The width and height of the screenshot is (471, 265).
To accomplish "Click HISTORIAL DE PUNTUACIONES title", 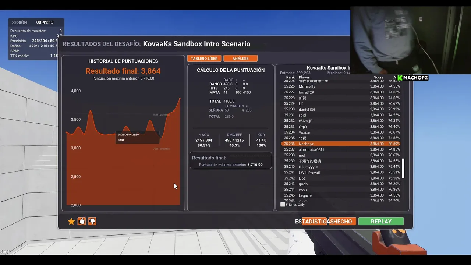I will click(x=123, y=61).
